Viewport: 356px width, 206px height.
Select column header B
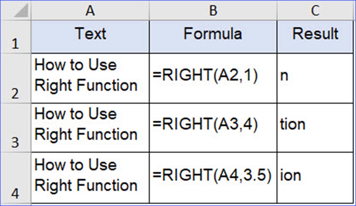tap(213, 10)
